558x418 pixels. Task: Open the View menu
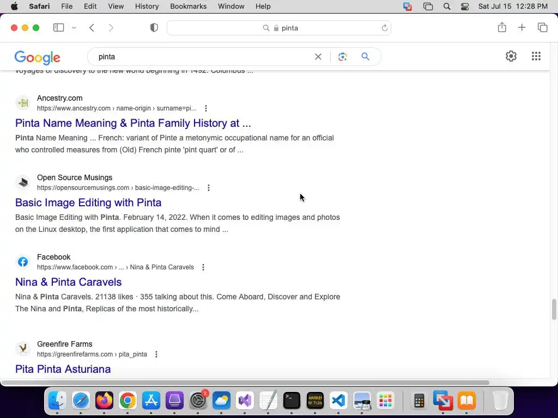click(116, 7)
